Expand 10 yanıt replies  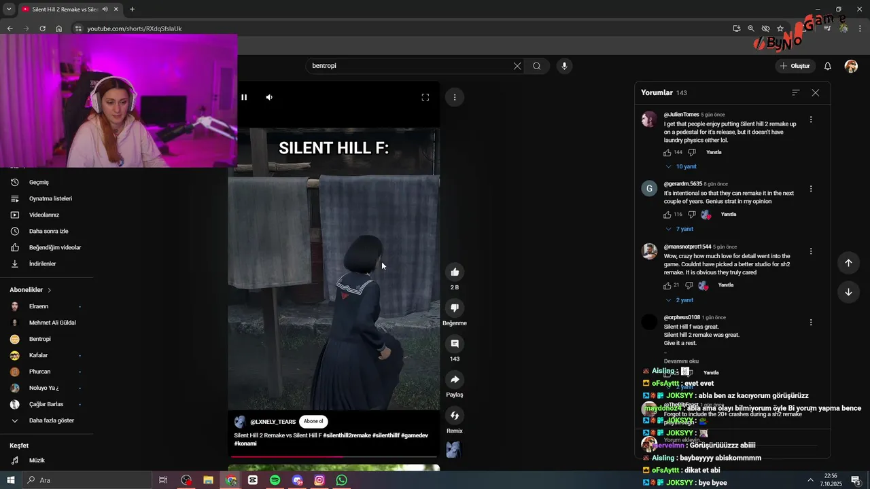(x=681, y=166)
